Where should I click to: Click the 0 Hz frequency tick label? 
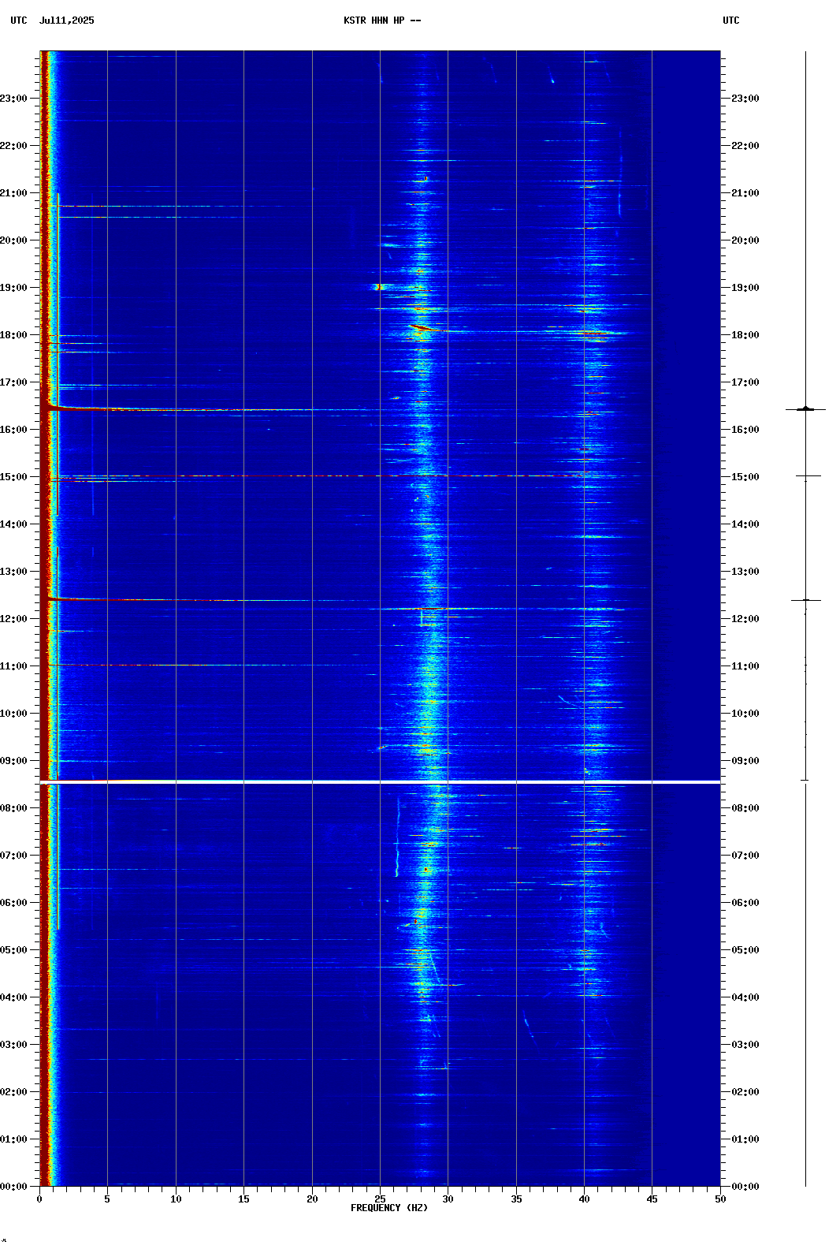point(39,1199)
